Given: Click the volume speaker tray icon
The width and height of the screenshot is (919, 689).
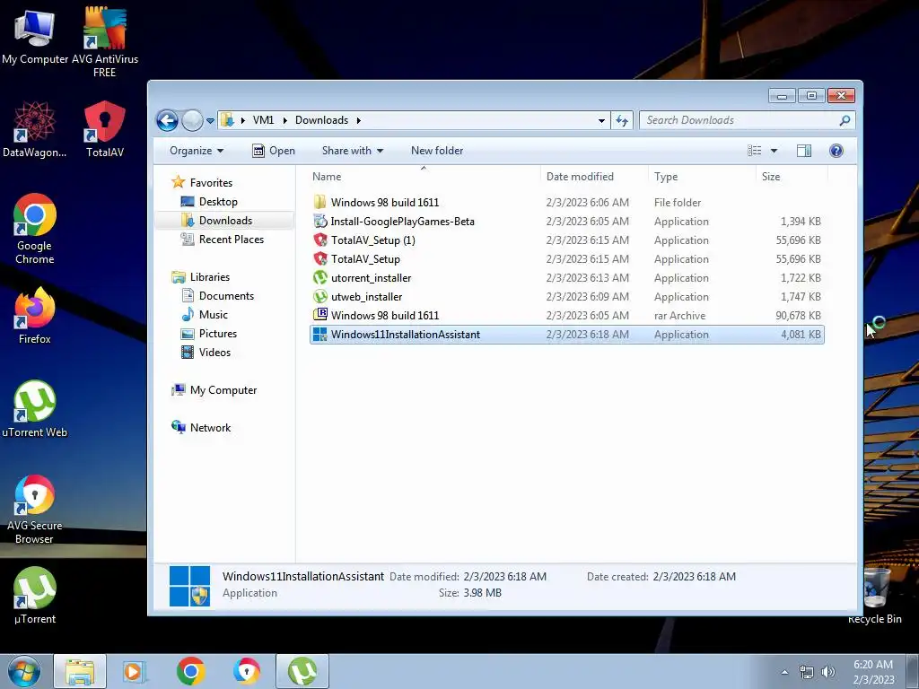Looking at the screenshot, I should tap(827, 672).
